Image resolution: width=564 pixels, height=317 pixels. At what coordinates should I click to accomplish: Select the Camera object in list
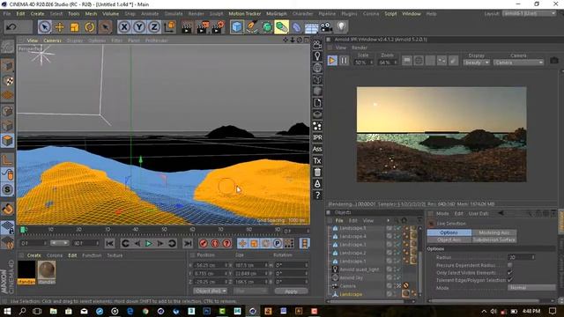coord(347,286)
